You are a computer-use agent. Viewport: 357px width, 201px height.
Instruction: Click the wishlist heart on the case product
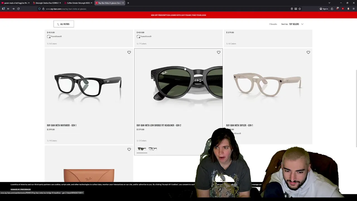pos(129,149)
